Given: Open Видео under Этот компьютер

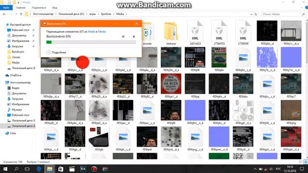Looking at the screenshot, I should click(15, 88).
